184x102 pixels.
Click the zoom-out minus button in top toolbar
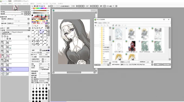[x=79, y=6]
